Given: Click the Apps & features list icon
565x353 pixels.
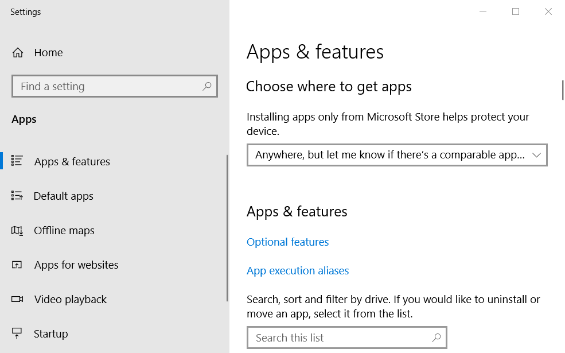Looking at the screenshot, I should 17,161.
